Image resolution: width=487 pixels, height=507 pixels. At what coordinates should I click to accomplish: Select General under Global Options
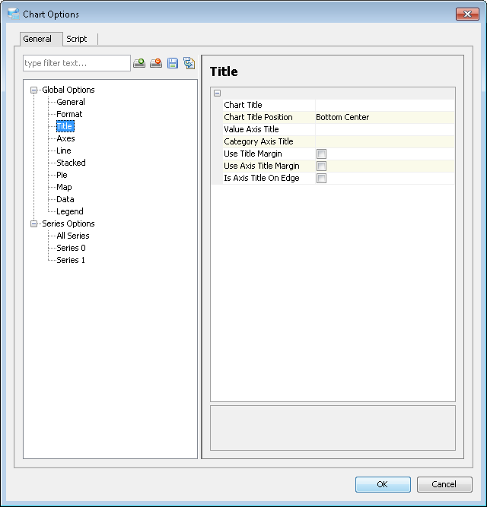[71, 102]
